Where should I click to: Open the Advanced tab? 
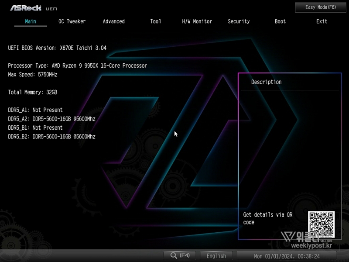[113, 21]
